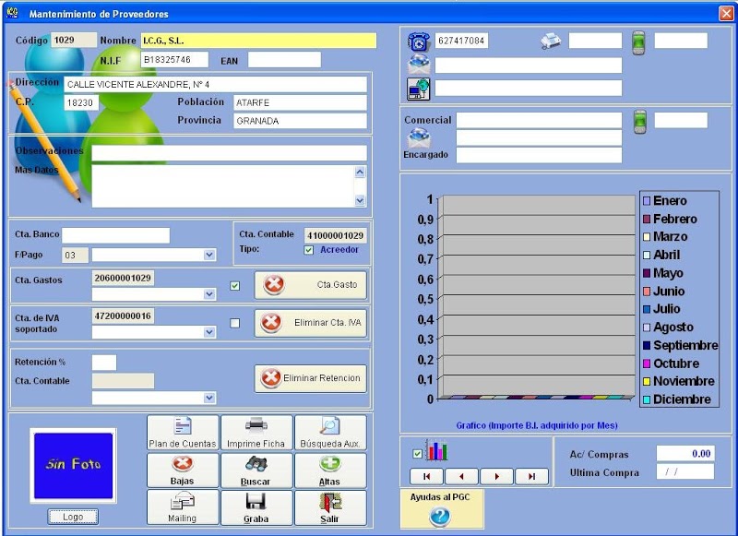Click the F/Pago code field 03
Image resolution: width=738 pixels, height=536 pixels.
(x=75, y=255)
